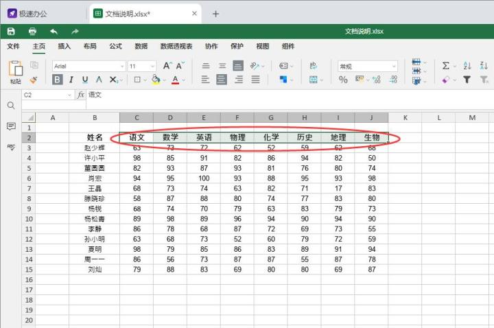Toggle italic formatting
The width and height of the screenshot is (494, 328).
point(71,80)
